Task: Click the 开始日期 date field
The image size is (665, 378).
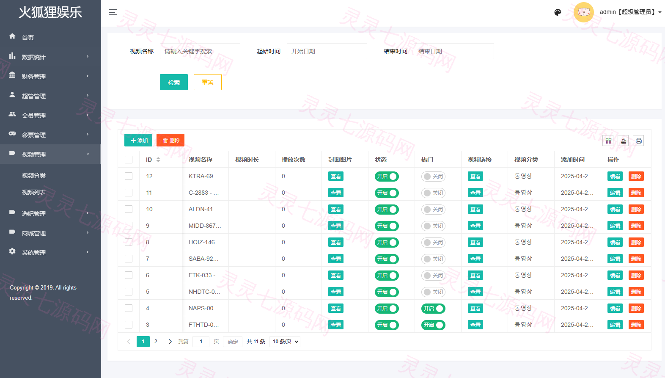Action: (327, 51)
